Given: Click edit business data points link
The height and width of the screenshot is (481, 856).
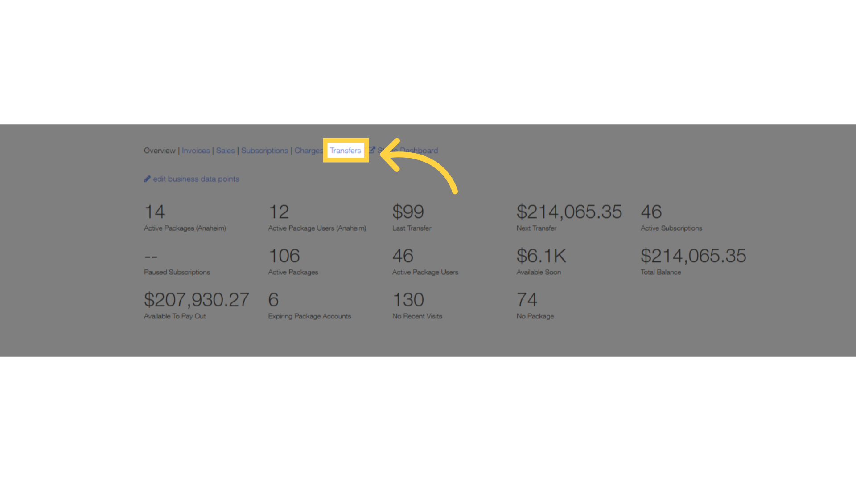Looking at the screenshot, I should tap(191, 179).
